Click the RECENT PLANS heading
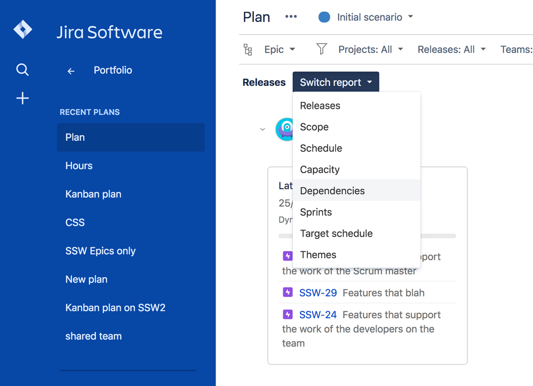This screenshot has width=533, height=386. [90, 112]
